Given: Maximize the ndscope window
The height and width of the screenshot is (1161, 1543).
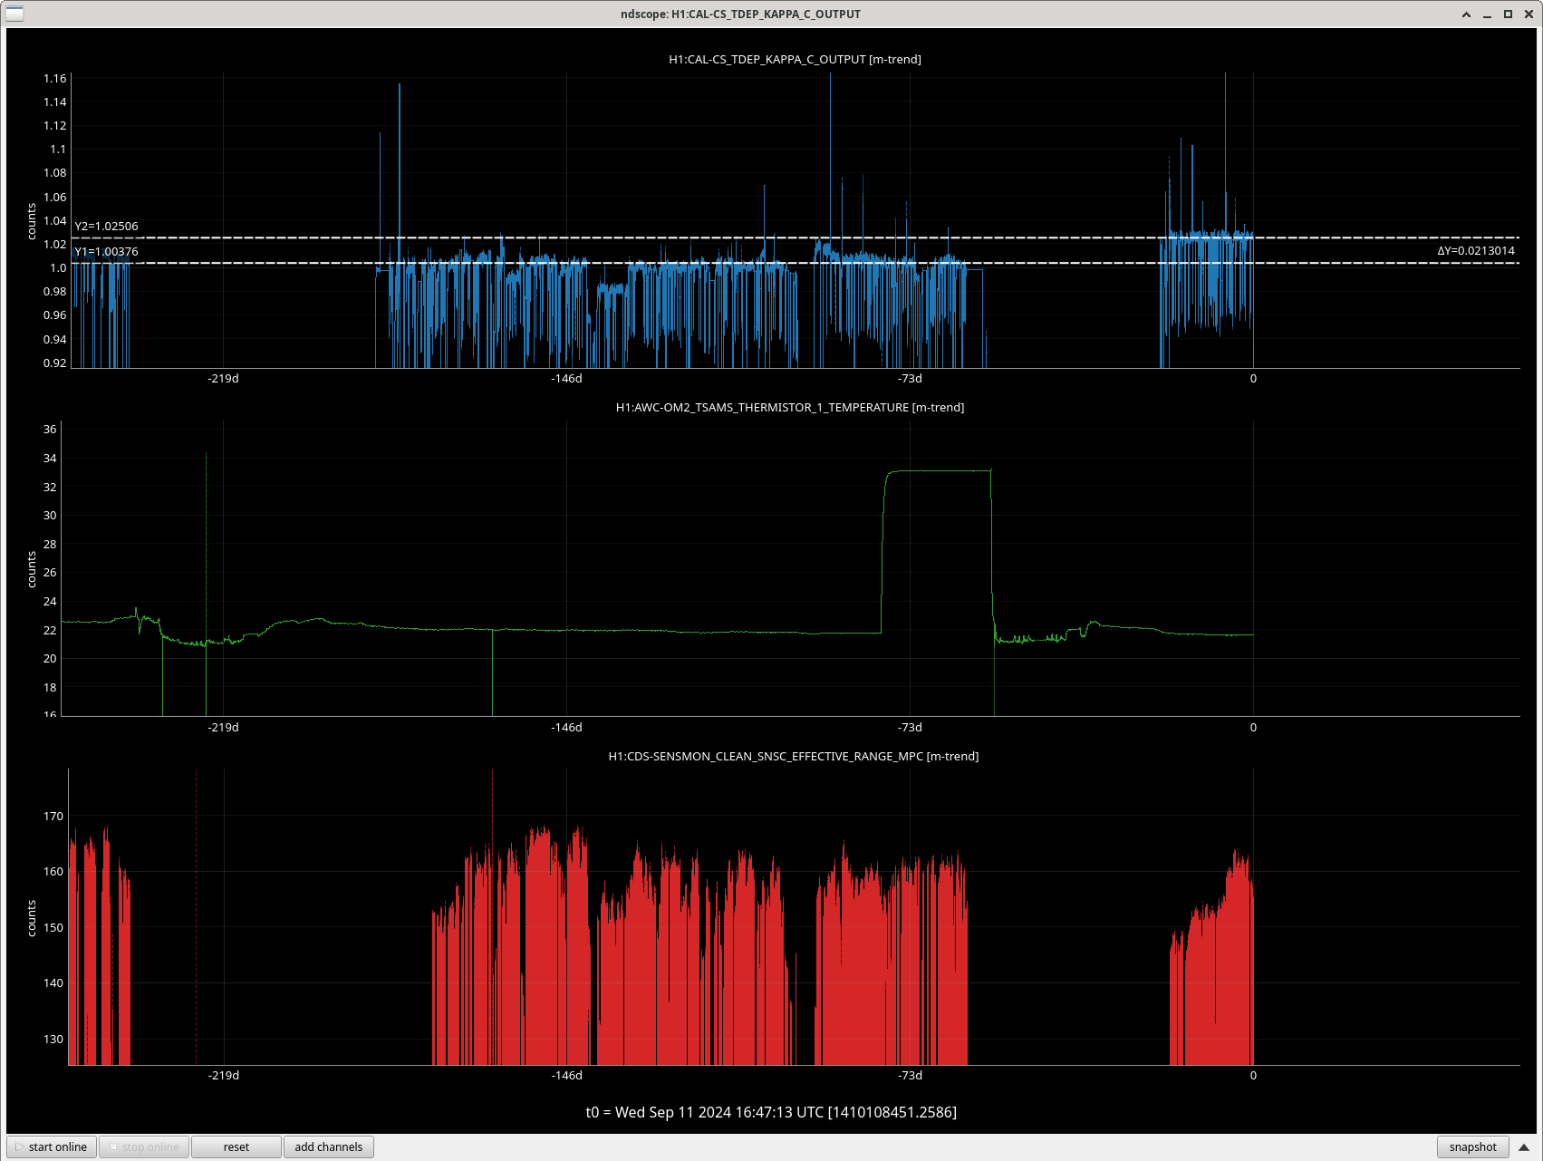Looking at the screenshot, I should [1508, 14].
